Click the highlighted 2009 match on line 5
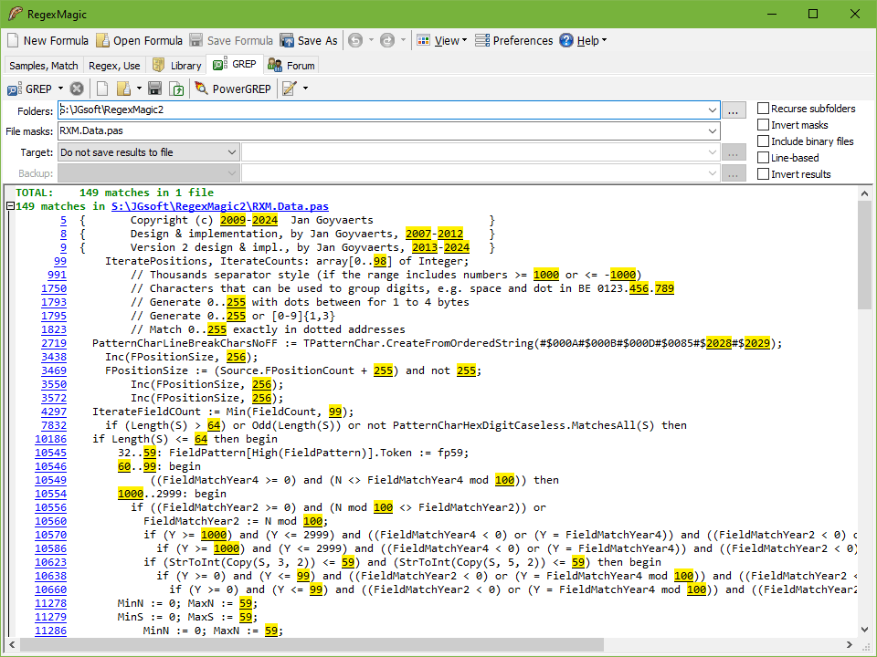 [x=233, y=220]
